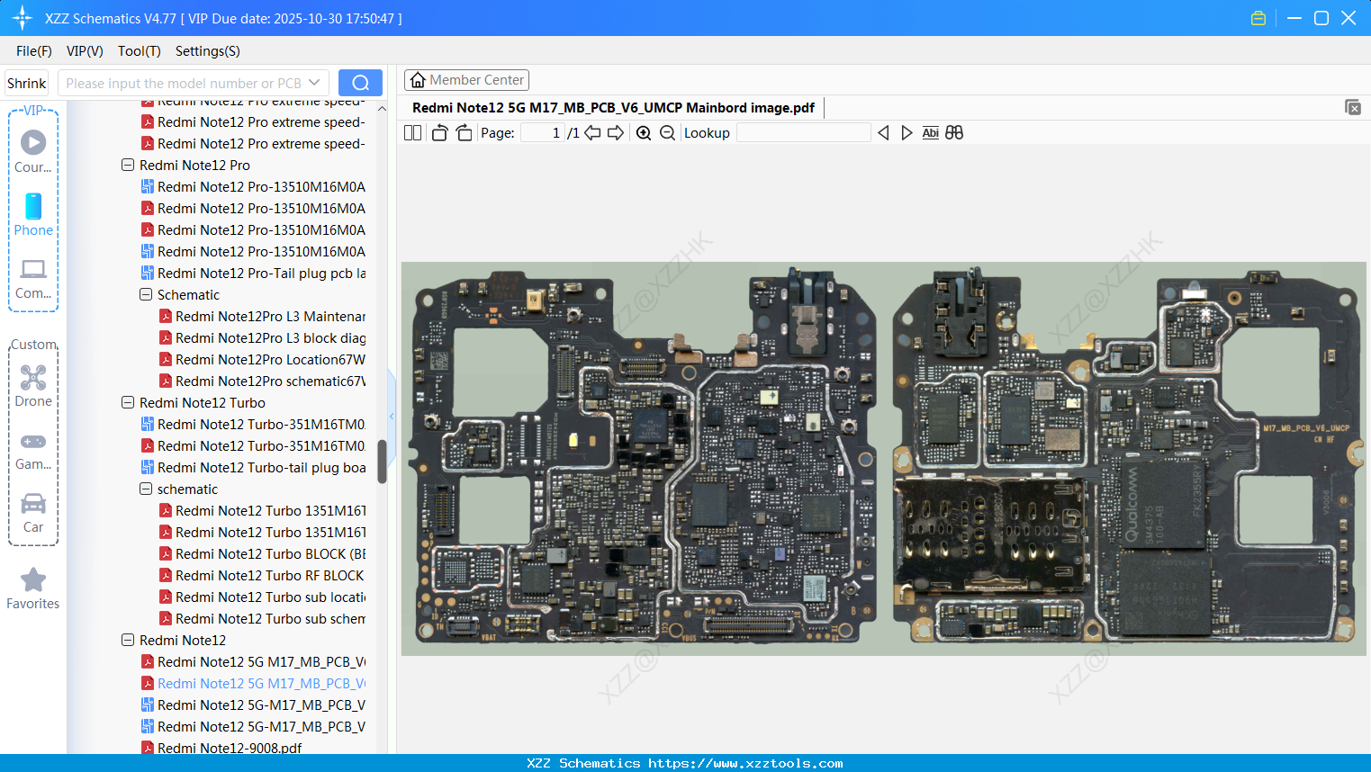
Task: Select the Mainbord image.pdf document tab
Action: click(x=614, y=107)
